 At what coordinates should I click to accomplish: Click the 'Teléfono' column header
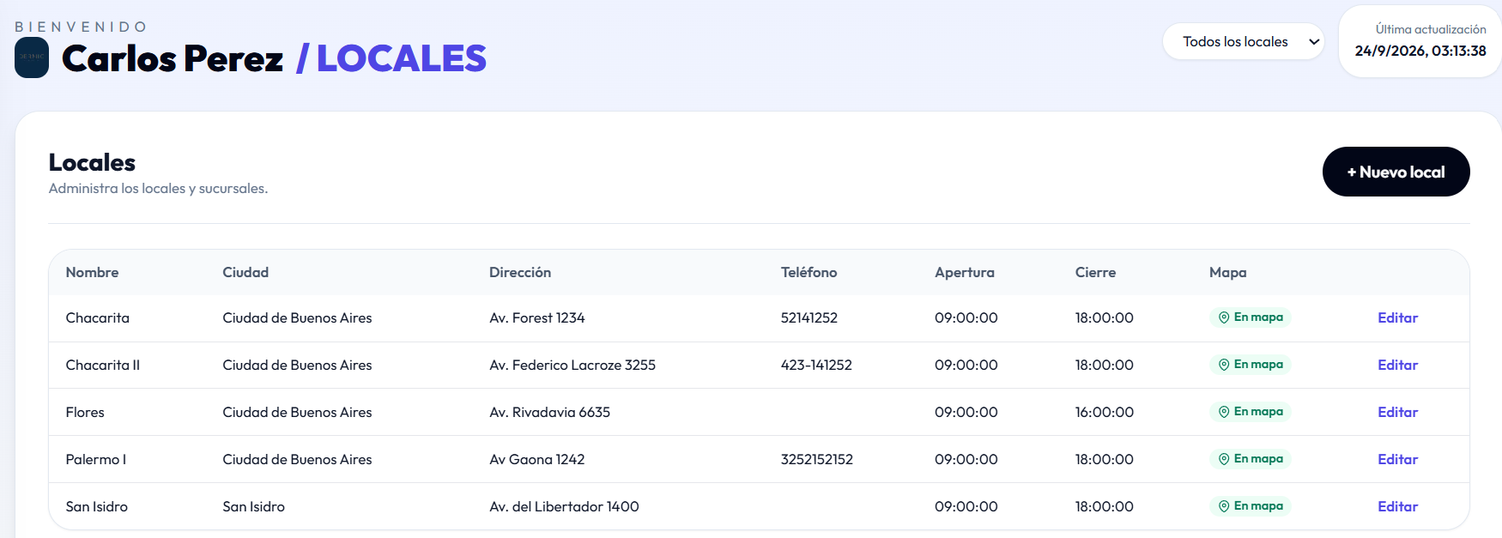click(809, 272)
